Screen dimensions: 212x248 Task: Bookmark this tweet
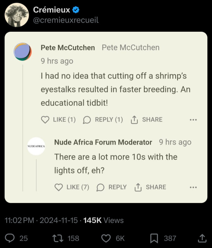coord(154,238)
